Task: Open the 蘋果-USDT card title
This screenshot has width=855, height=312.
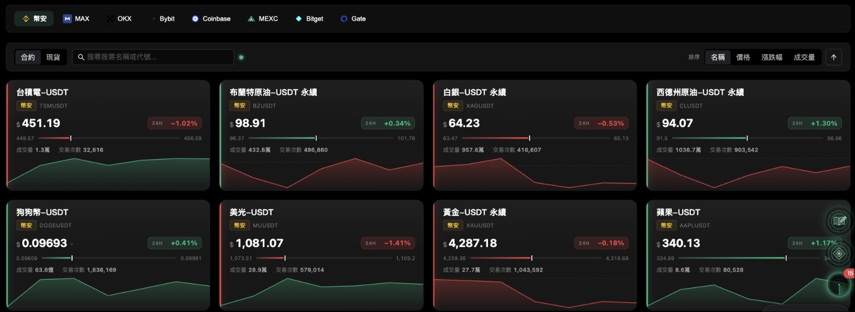Action: (678, 212)
